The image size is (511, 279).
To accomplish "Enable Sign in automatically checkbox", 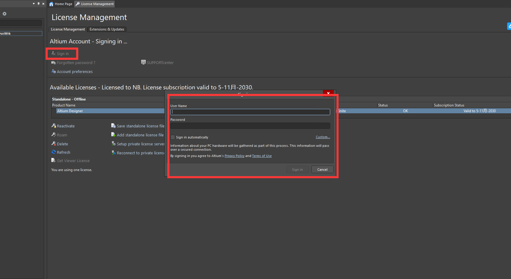I will point(173,137).
